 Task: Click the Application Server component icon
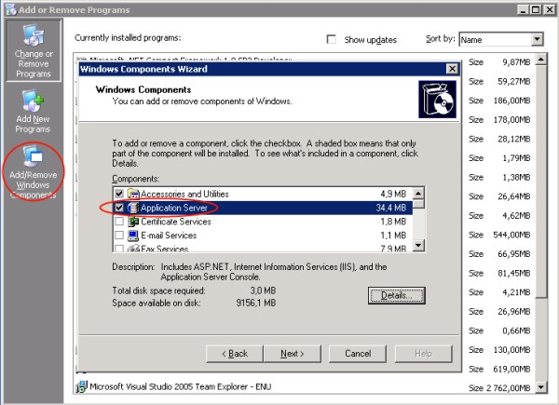(133, 208)
